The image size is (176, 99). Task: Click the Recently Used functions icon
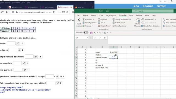click(84, 23)
